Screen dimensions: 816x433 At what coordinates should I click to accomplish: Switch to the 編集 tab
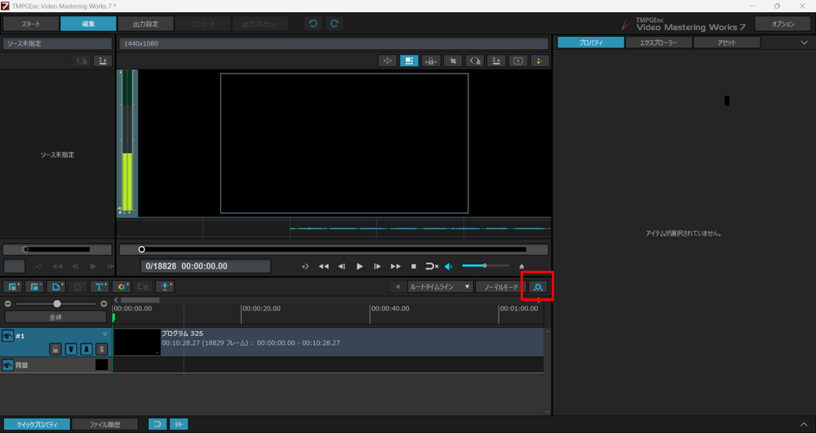(88, 24)
